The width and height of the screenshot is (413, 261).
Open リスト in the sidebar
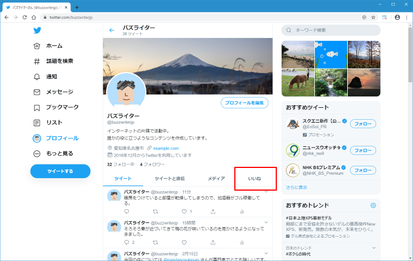click(x=48, y=123)
